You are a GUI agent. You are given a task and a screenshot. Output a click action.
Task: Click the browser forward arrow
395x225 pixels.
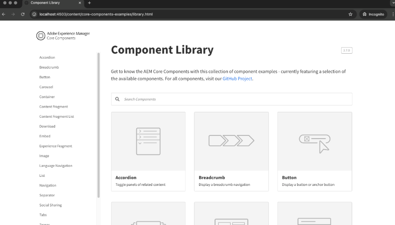click(13, 15)
